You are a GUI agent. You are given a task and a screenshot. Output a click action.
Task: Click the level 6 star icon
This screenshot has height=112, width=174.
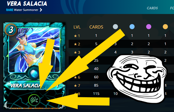point(75,77)
